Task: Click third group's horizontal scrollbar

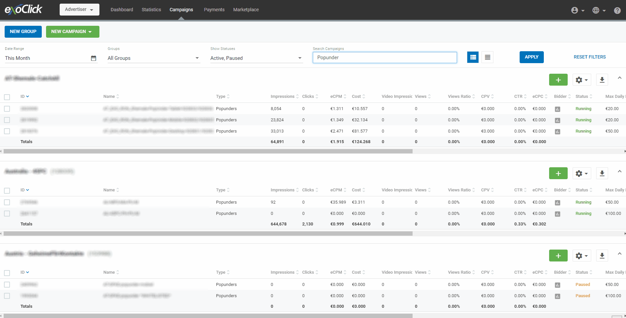Action: coord(208,316)
